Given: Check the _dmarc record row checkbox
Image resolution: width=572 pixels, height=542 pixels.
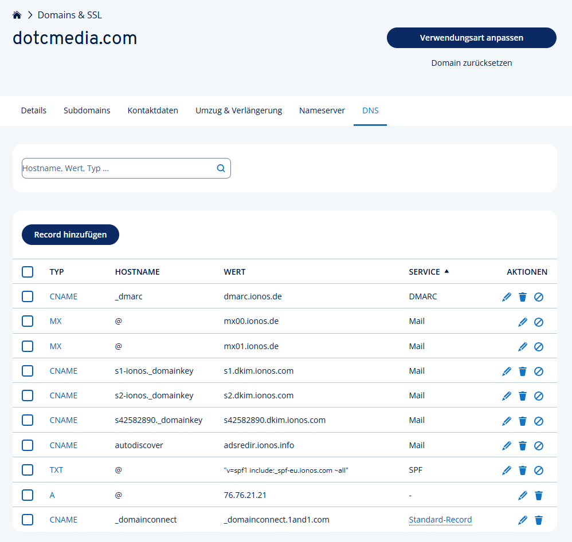Looking at the screenshot, I should coord(27,296).
